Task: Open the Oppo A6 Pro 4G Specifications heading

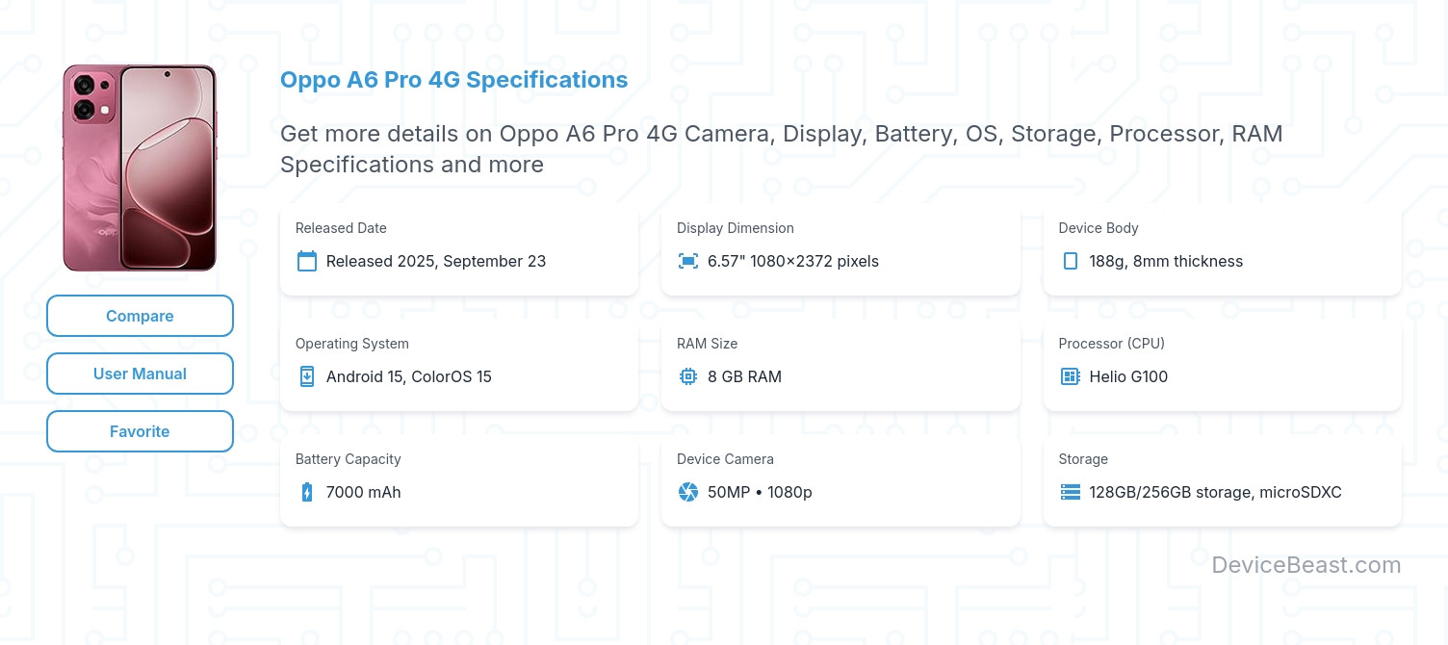Action: coord(453,80)
